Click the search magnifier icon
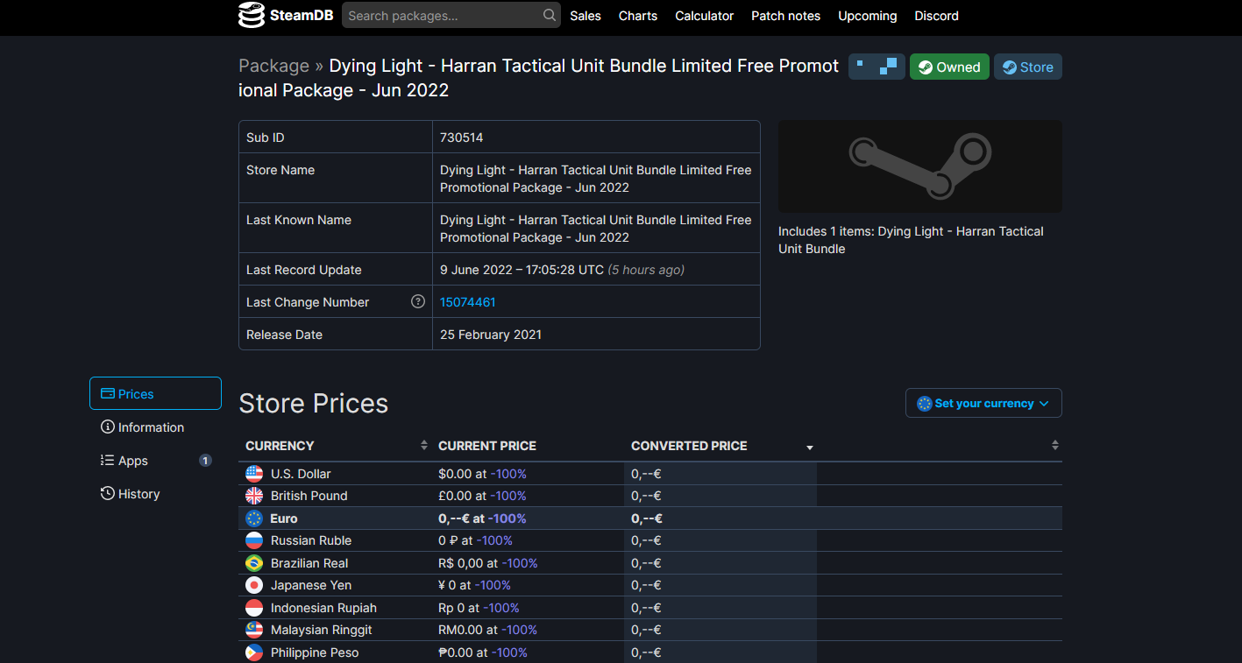 549,15
